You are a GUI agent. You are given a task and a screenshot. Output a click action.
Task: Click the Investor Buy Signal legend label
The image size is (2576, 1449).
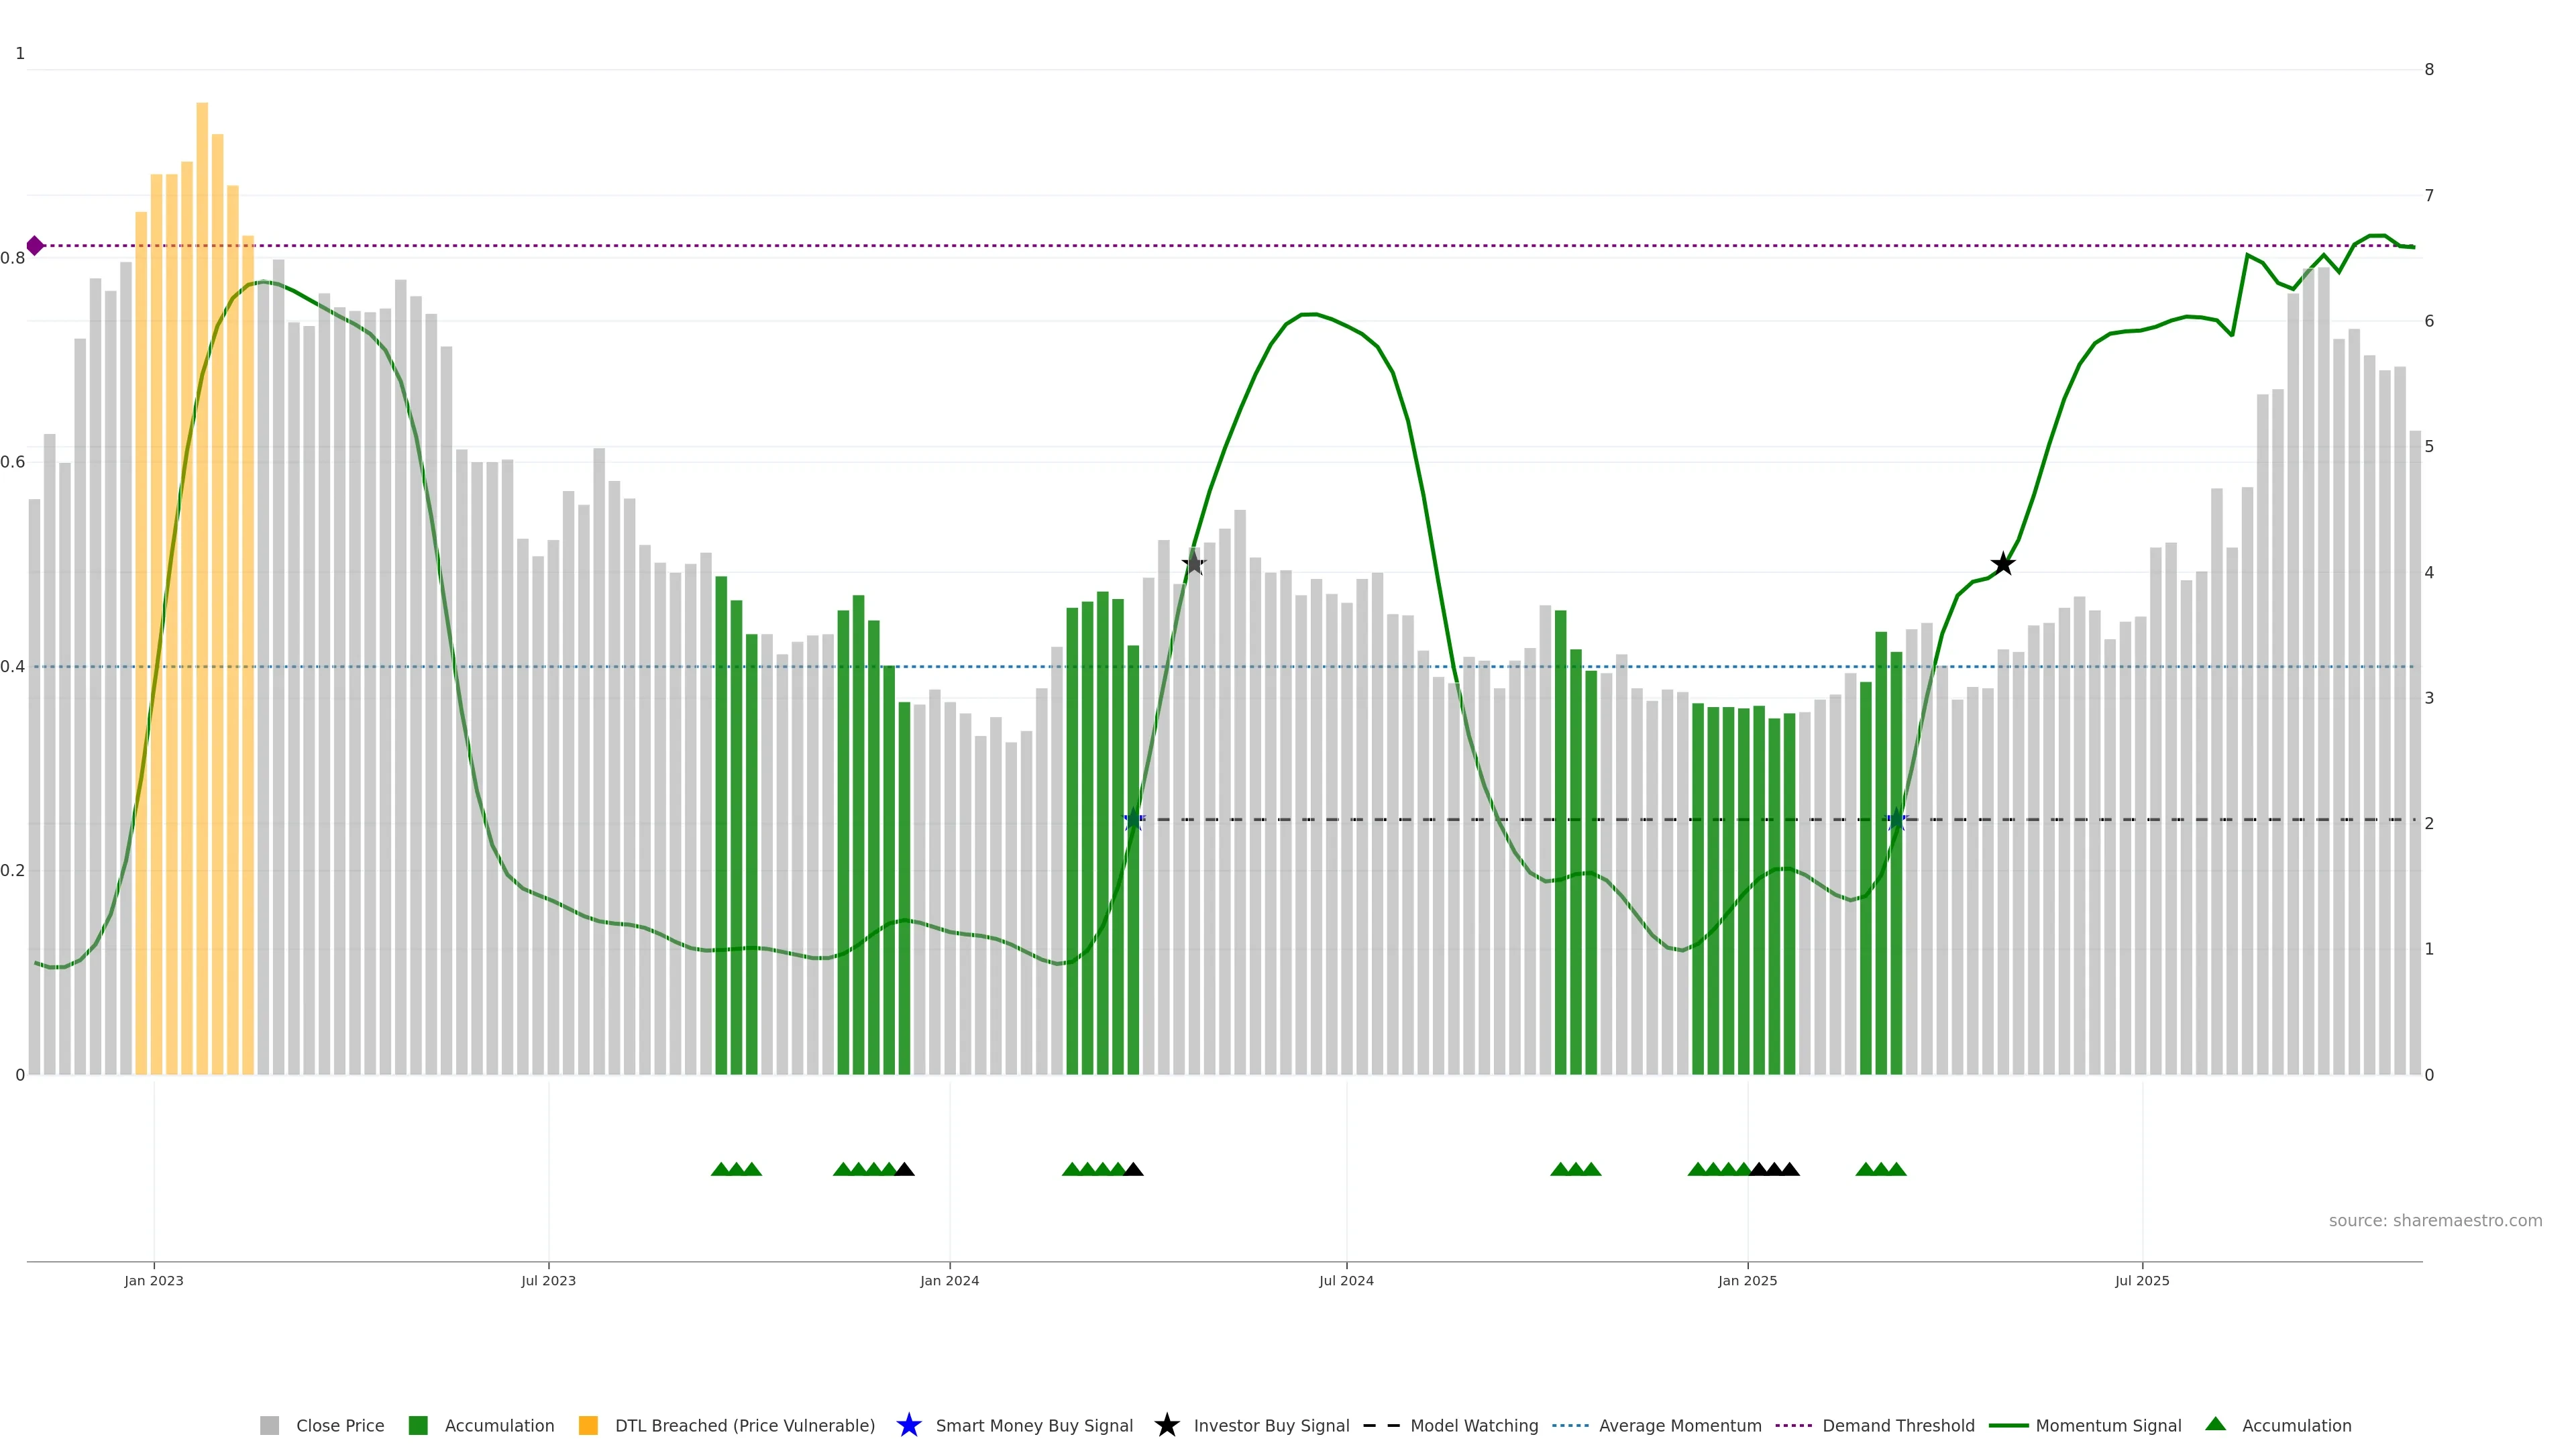(1271, 1426)
